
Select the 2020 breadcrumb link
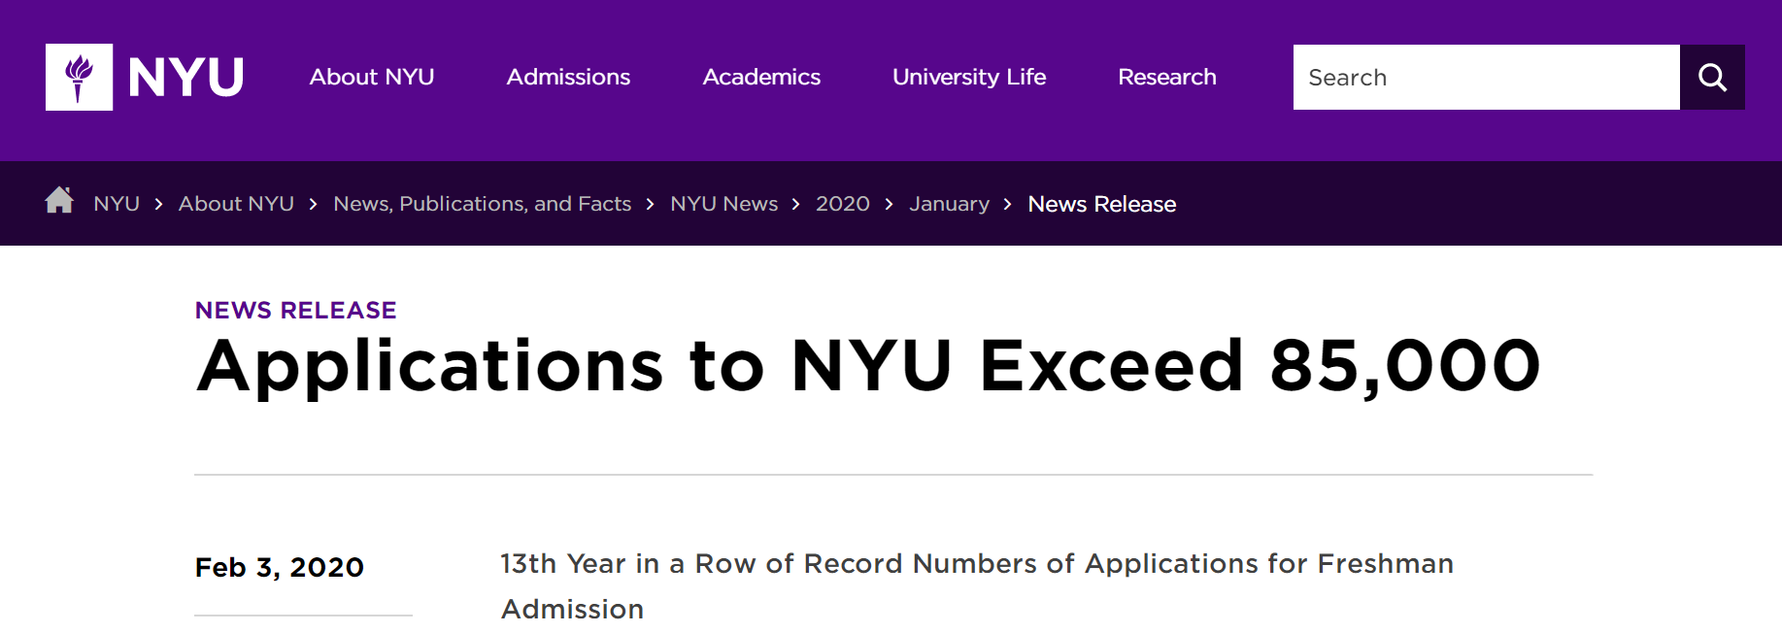(842, 204)
